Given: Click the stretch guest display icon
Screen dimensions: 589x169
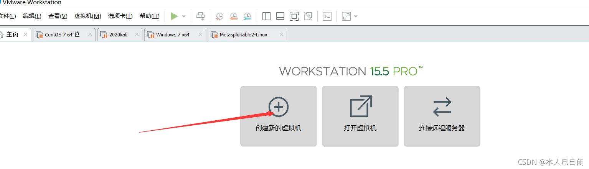Looking at the screenshot, I should [x=346, y=16].
